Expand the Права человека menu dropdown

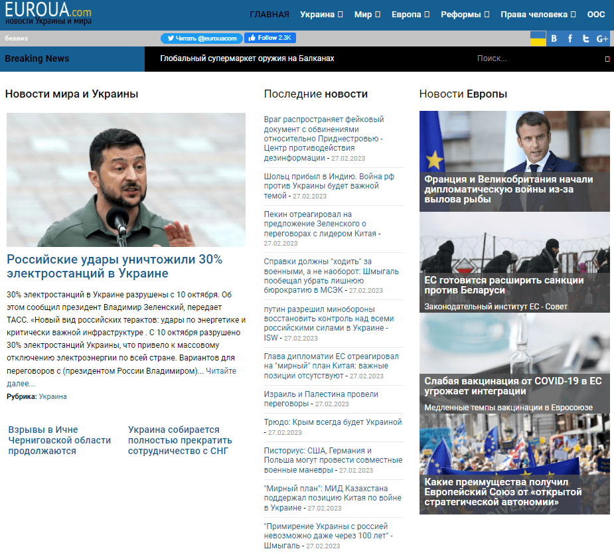(x=538, y=15)
